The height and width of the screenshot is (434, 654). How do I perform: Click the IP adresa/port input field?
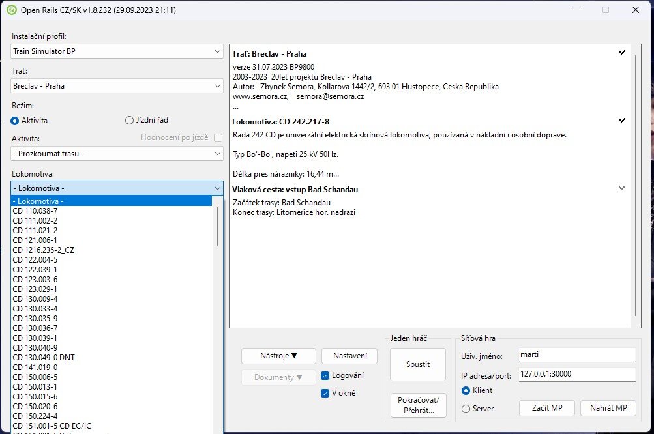point(577,374)
